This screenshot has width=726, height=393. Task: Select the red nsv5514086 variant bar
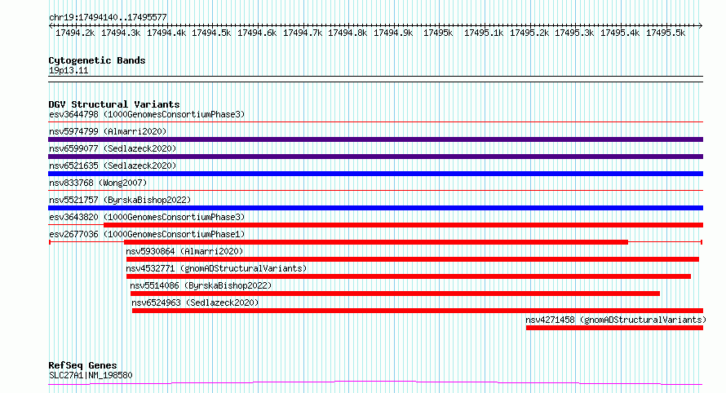(395, 294)
